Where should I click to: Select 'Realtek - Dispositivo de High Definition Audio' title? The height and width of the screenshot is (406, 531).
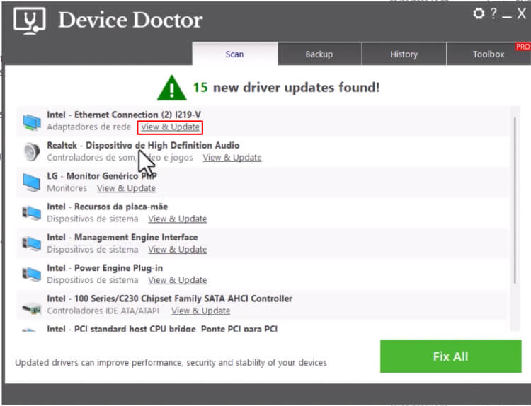pos(143,146)
